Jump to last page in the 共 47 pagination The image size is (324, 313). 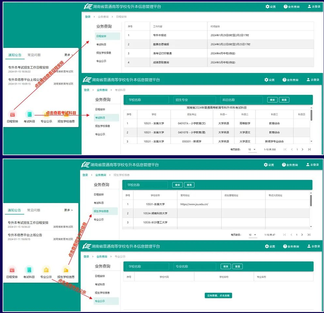click(x=309, y=235)
